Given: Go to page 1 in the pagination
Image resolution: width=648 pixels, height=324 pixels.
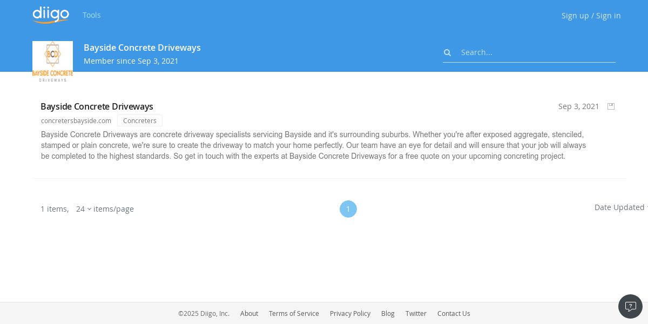Looking at the screenshot, I should (348, 209).
